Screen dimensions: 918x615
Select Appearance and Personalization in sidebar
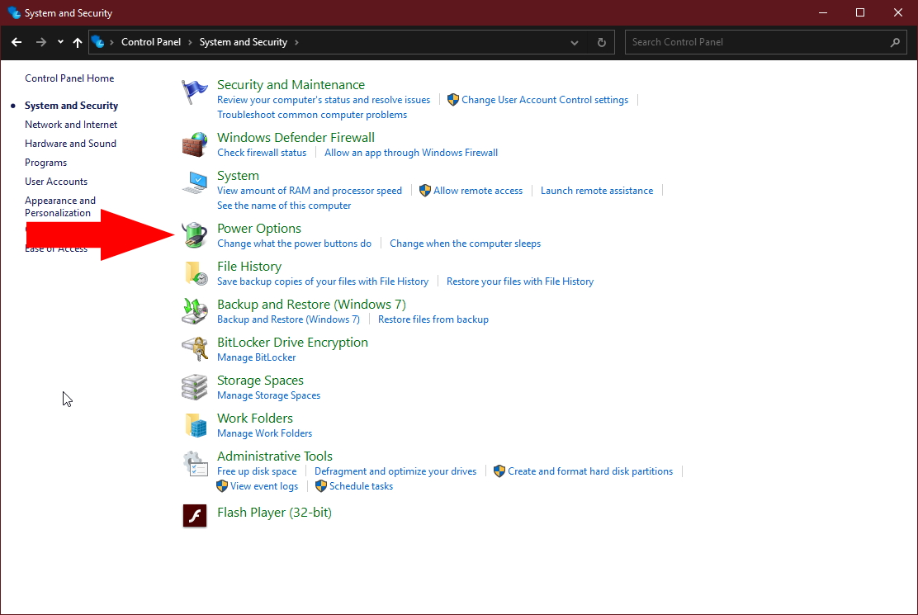coord(60,206)
